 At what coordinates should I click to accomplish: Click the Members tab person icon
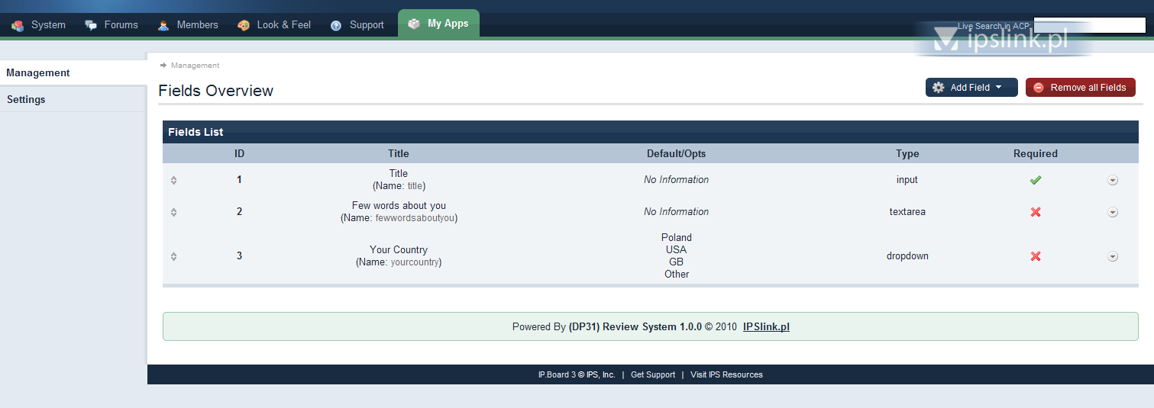click(163, 25)
